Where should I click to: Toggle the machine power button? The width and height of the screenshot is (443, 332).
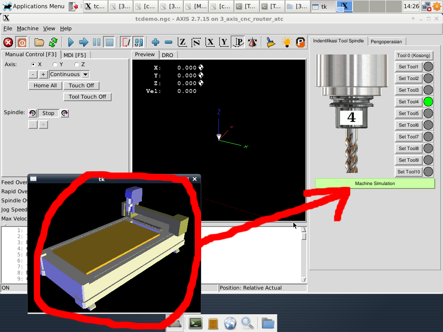(21, 42)
